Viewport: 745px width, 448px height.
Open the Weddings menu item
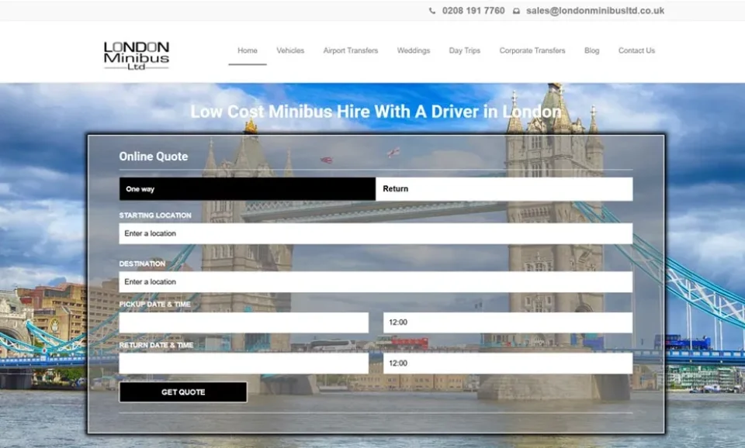tap(414, 50)
